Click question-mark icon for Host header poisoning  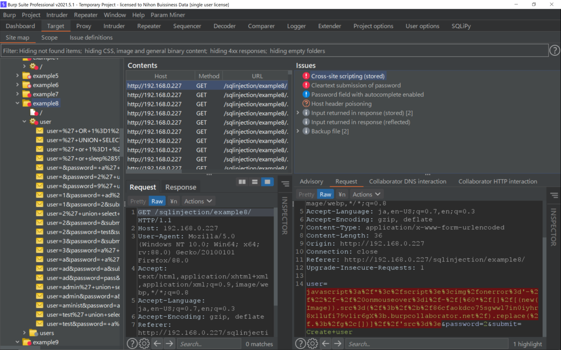pos(306,104)
